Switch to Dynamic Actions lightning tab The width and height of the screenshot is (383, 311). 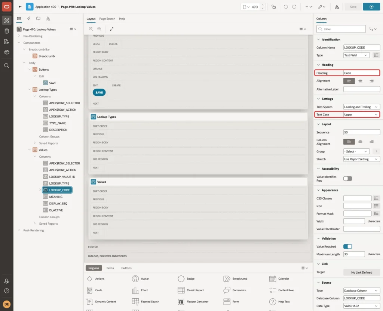[x=28, y=19]
